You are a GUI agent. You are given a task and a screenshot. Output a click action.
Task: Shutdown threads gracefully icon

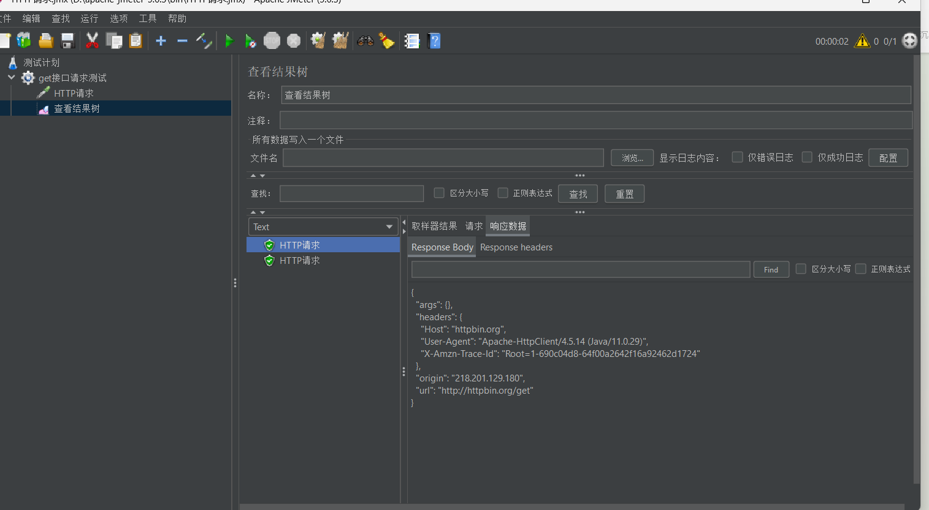click(x=294, y=41)
